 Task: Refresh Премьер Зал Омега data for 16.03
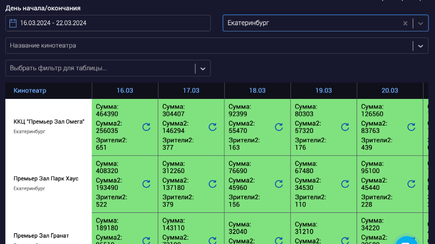146,127
